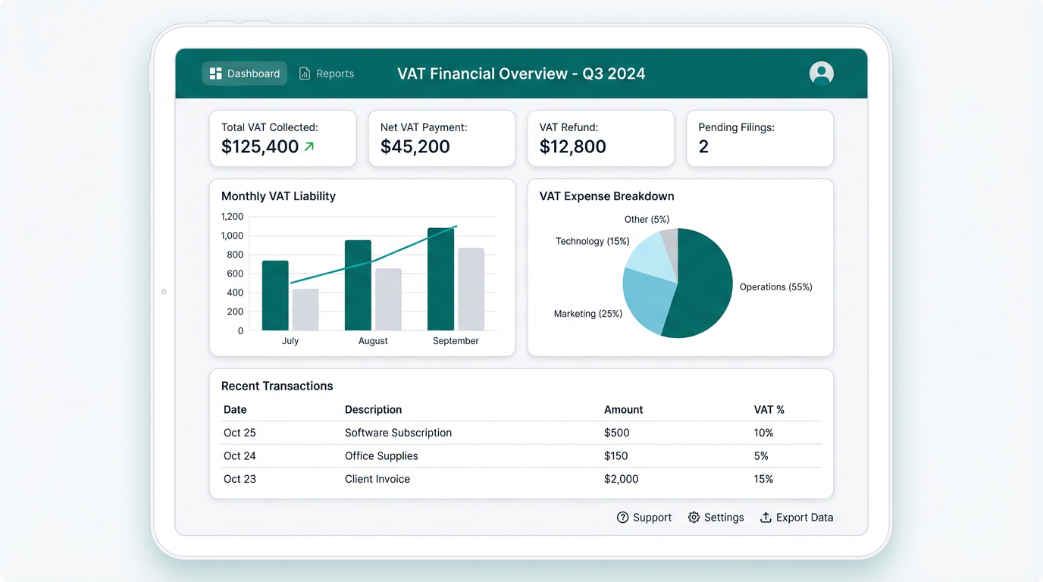Open the VAT Refund summary card
The width and height of the screenshot is (1043, 582).
click(600, 138)
